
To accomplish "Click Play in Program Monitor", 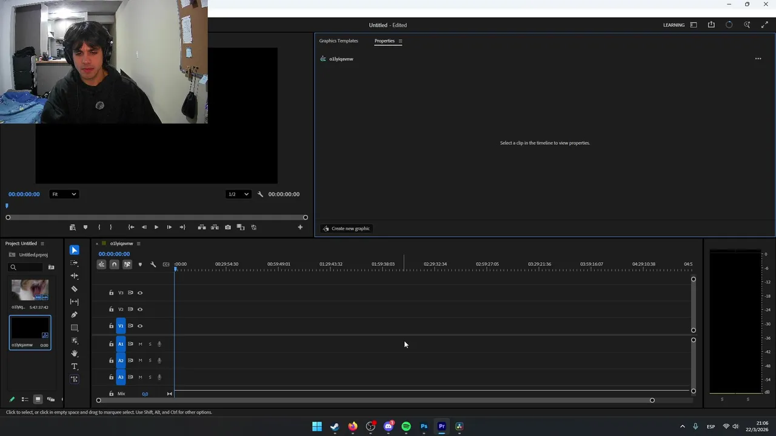I will [156, 227].
